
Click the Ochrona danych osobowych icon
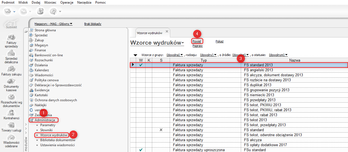coord(31,100)
